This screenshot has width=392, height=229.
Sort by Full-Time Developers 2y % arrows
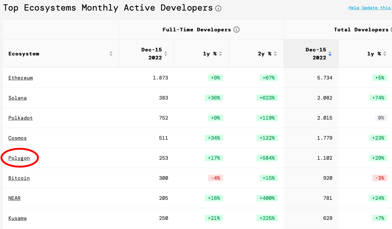click(x=275, y=54)
